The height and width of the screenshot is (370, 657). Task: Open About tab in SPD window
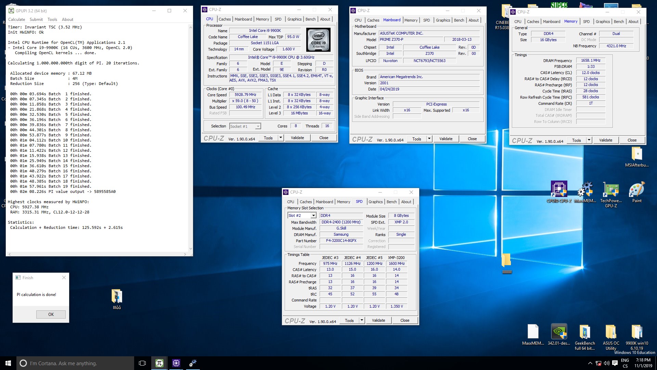406,202
